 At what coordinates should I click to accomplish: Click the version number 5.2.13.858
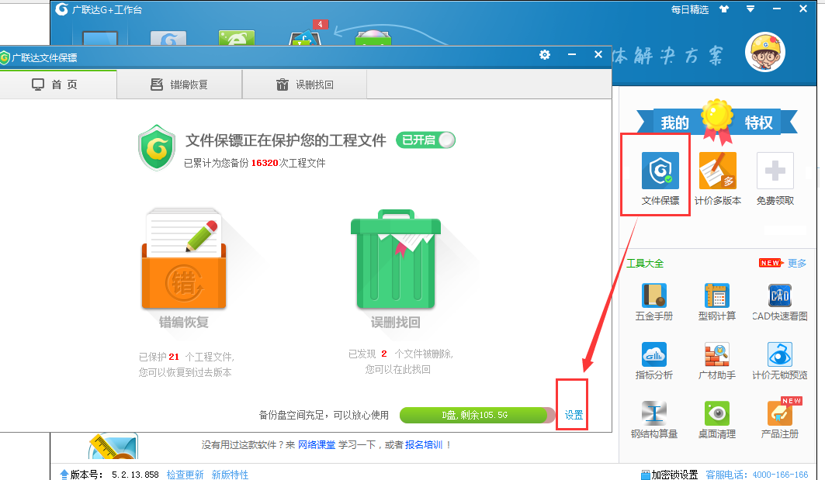pyautogui.click(x=135, y=475)
